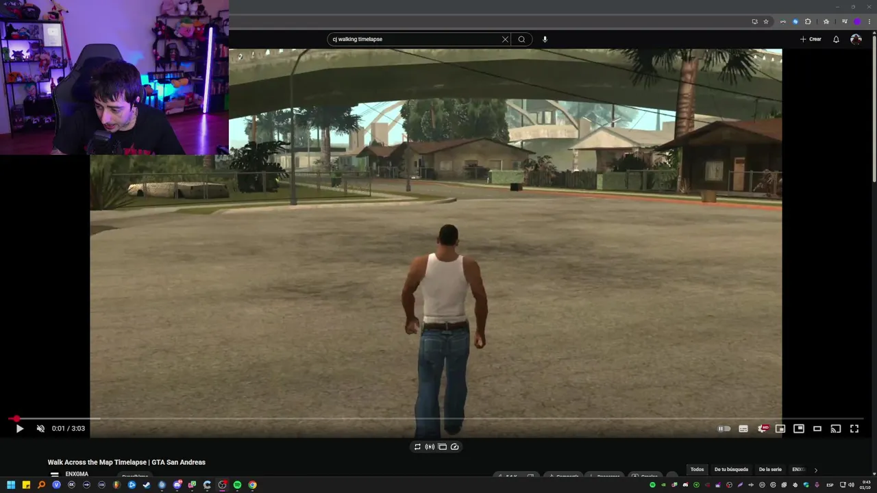Open Google Chrome from the taskbar
The image size is (877, 493).
[252, 485]
